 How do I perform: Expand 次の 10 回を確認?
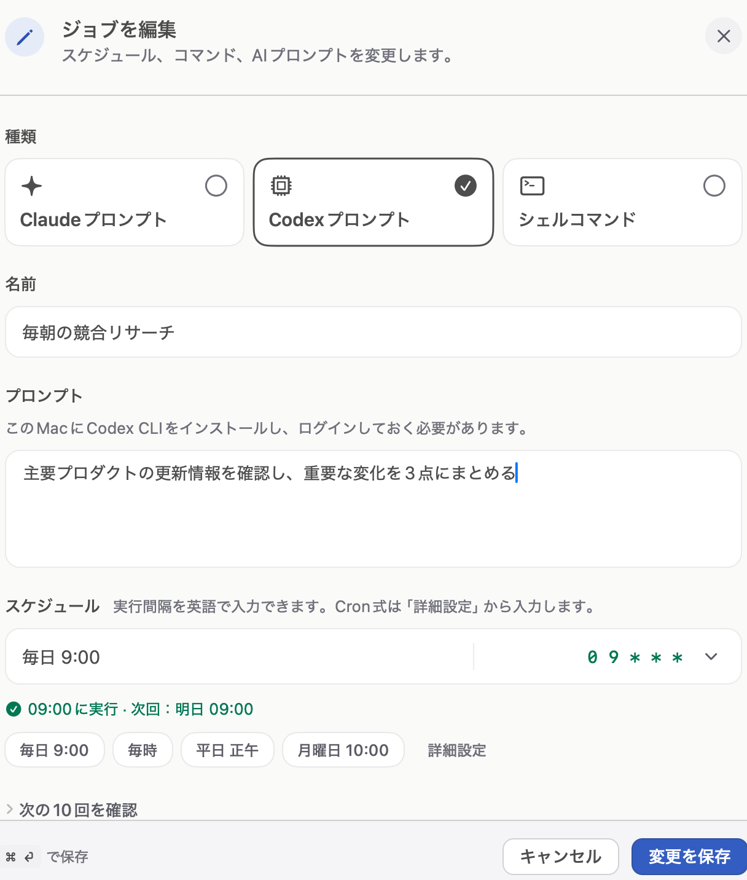[x=72, y=810]
